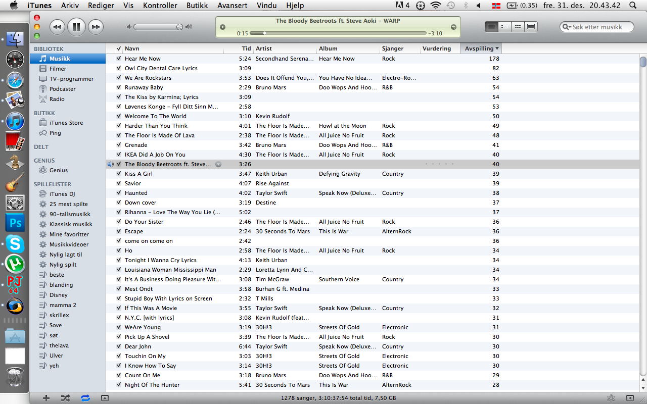Image resolution: width=647 pixels, height=404 pixels.
Task: Open the skrillex playlist
Action: (68, 315)
